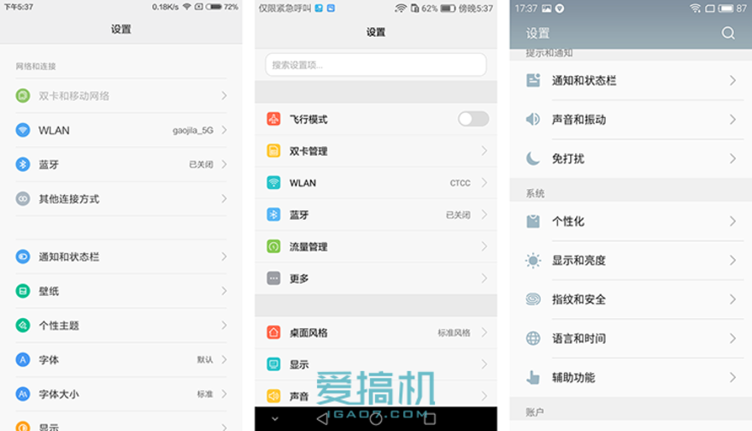
Task: Select the 个性主题 menu entry
Action: coord(121,326)
